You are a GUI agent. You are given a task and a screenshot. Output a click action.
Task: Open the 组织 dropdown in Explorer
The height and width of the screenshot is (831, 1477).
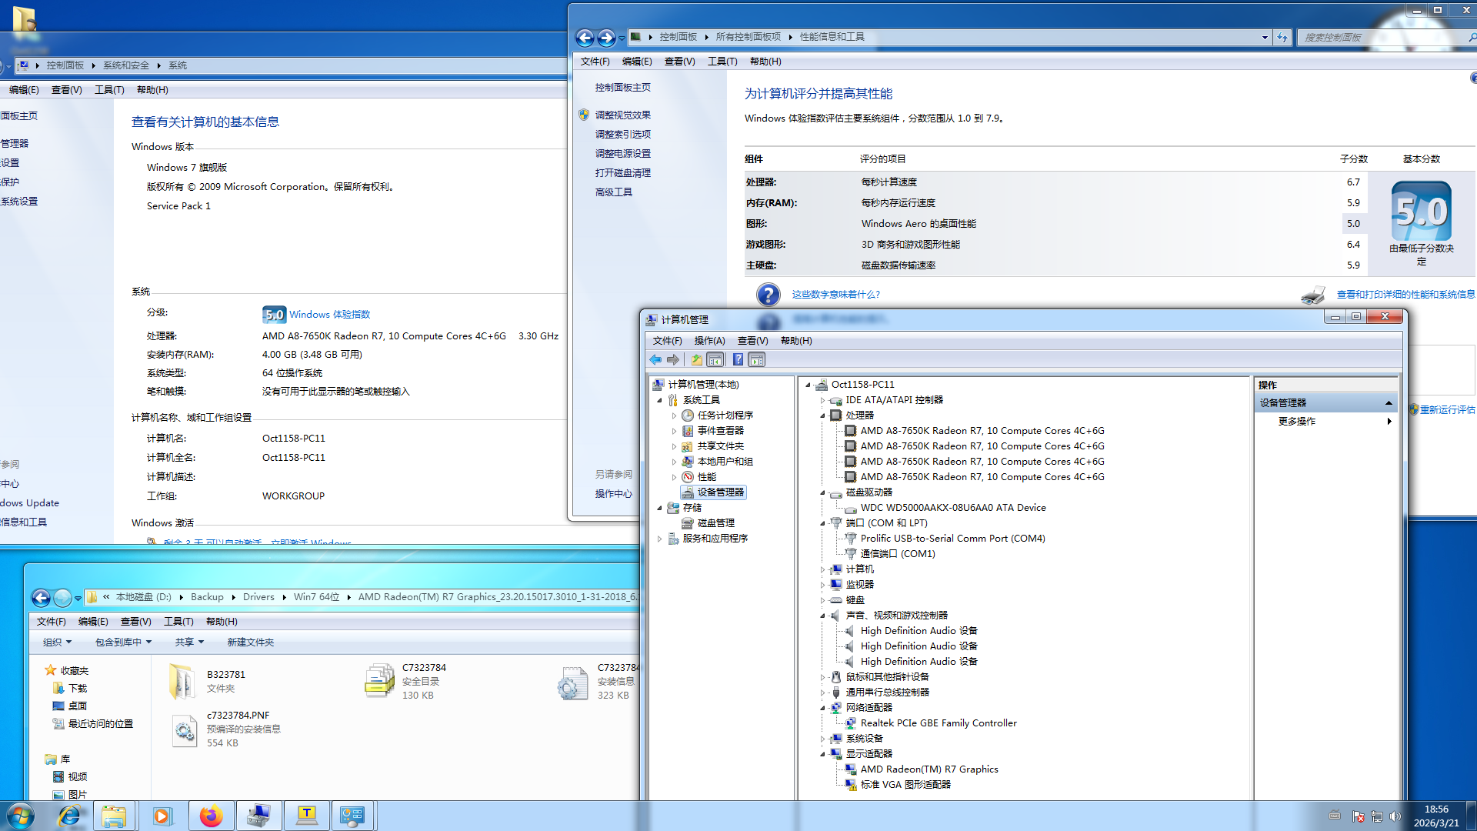pos(57,642)
